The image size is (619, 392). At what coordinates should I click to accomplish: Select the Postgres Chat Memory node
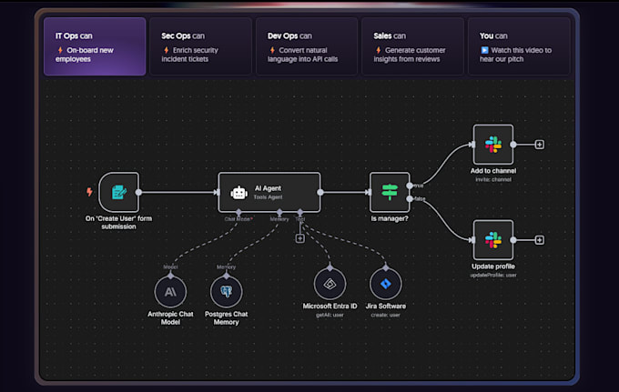click(x=226, y=292)
